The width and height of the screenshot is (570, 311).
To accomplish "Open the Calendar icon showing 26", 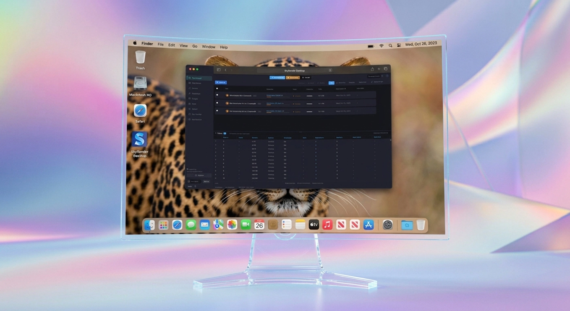I will pos(259,225).
